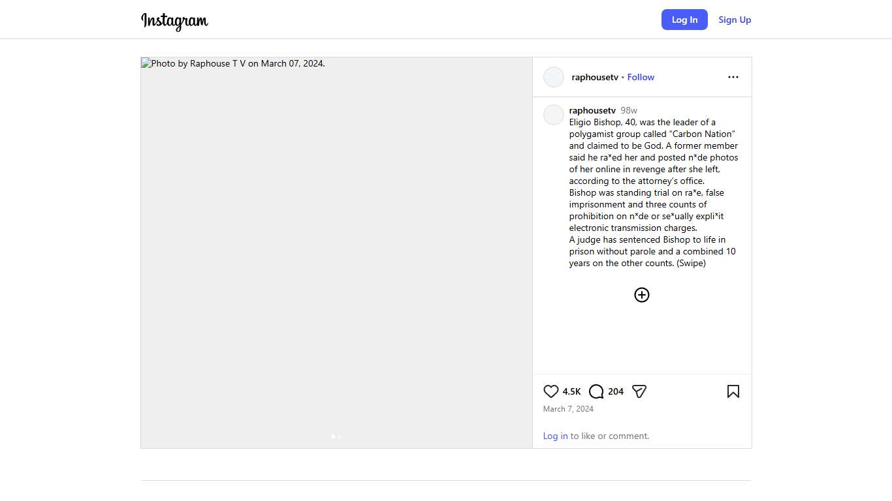Share post using paper plane icon

[x=639, y=391]
